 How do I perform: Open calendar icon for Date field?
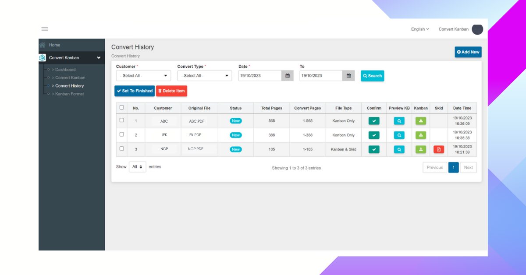click(288, 76)
